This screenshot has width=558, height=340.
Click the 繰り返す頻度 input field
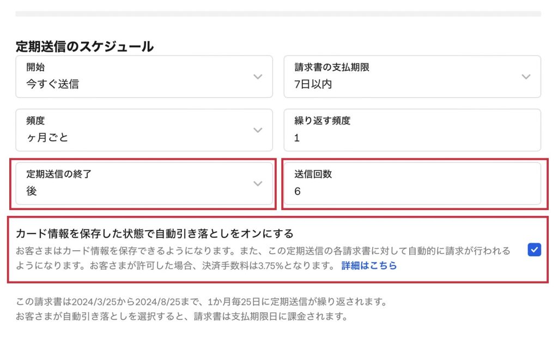[412, 130]
